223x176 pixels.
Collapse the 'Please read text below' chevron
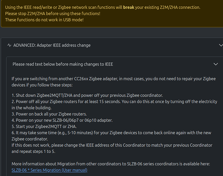pos(216,64)
